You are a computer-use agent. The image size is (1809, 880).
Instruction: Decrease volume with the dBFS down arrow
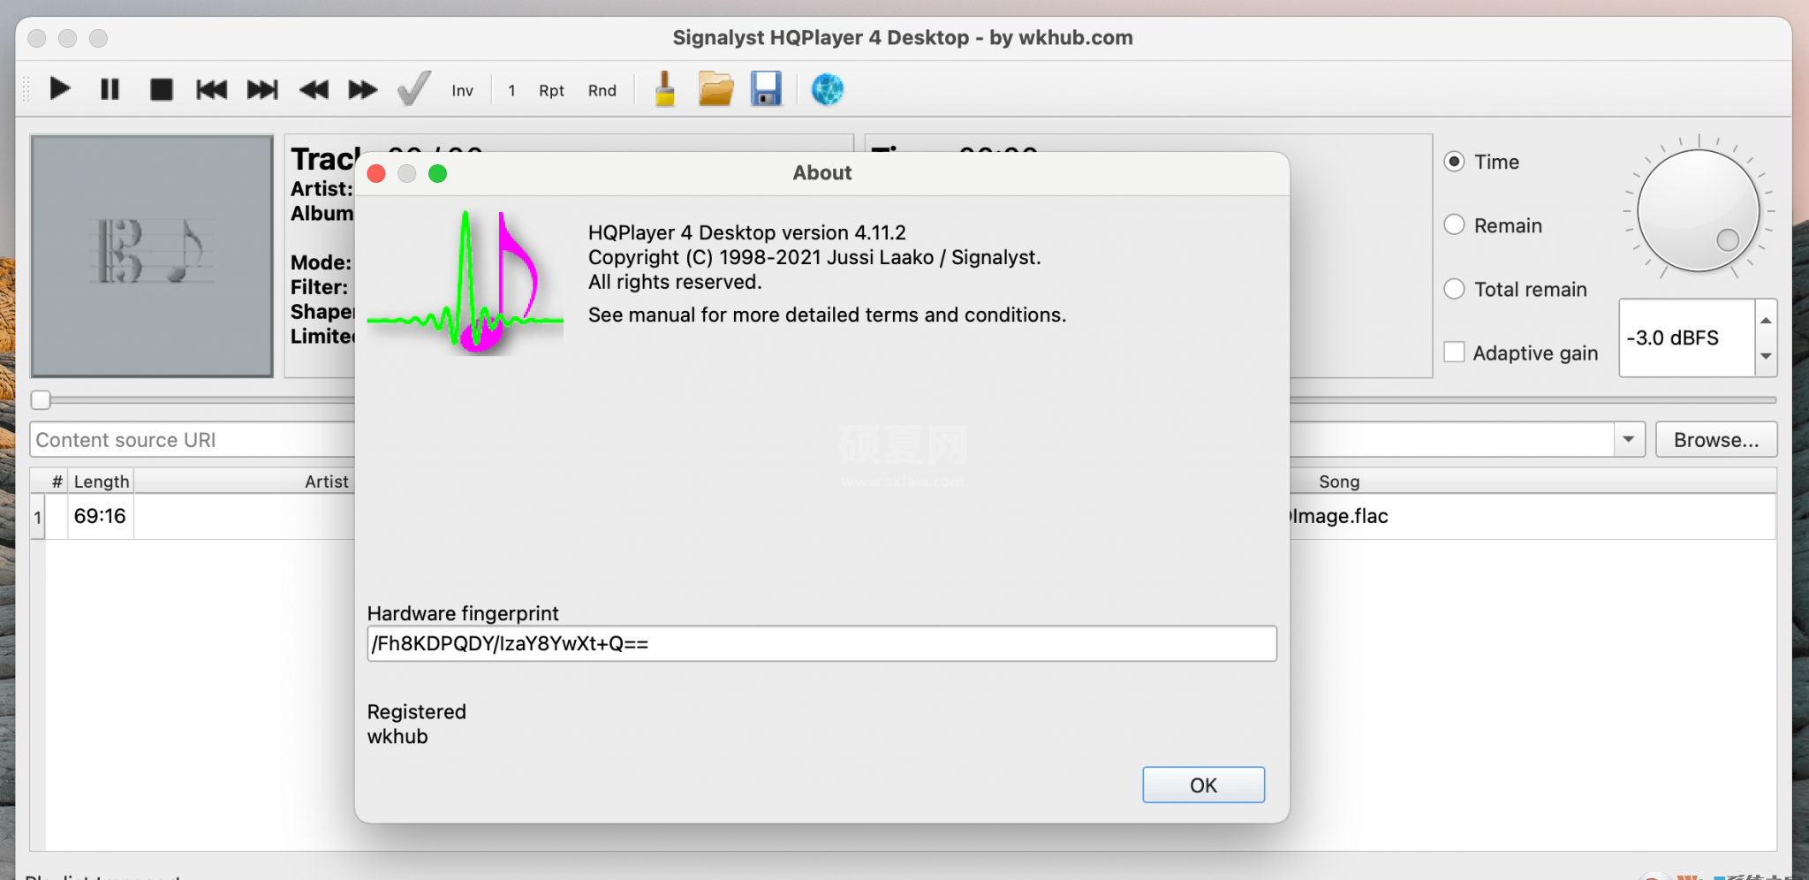tap(1766, 356)
